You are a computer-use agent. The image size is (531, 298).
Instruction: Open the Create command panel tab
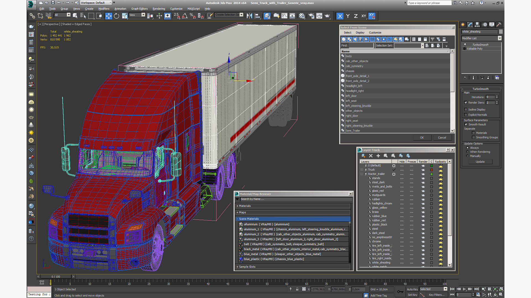[463, 25]
